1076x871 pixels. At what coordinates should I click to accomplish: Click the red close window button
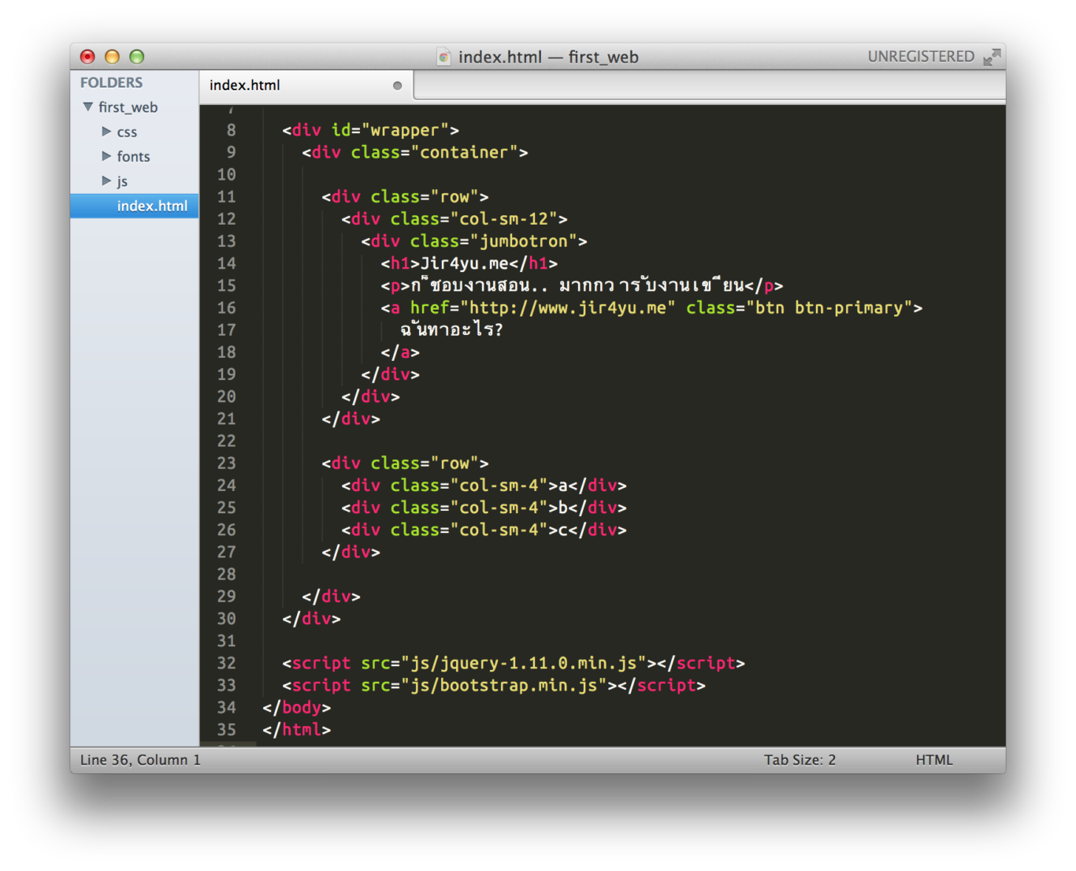[87, 57]
